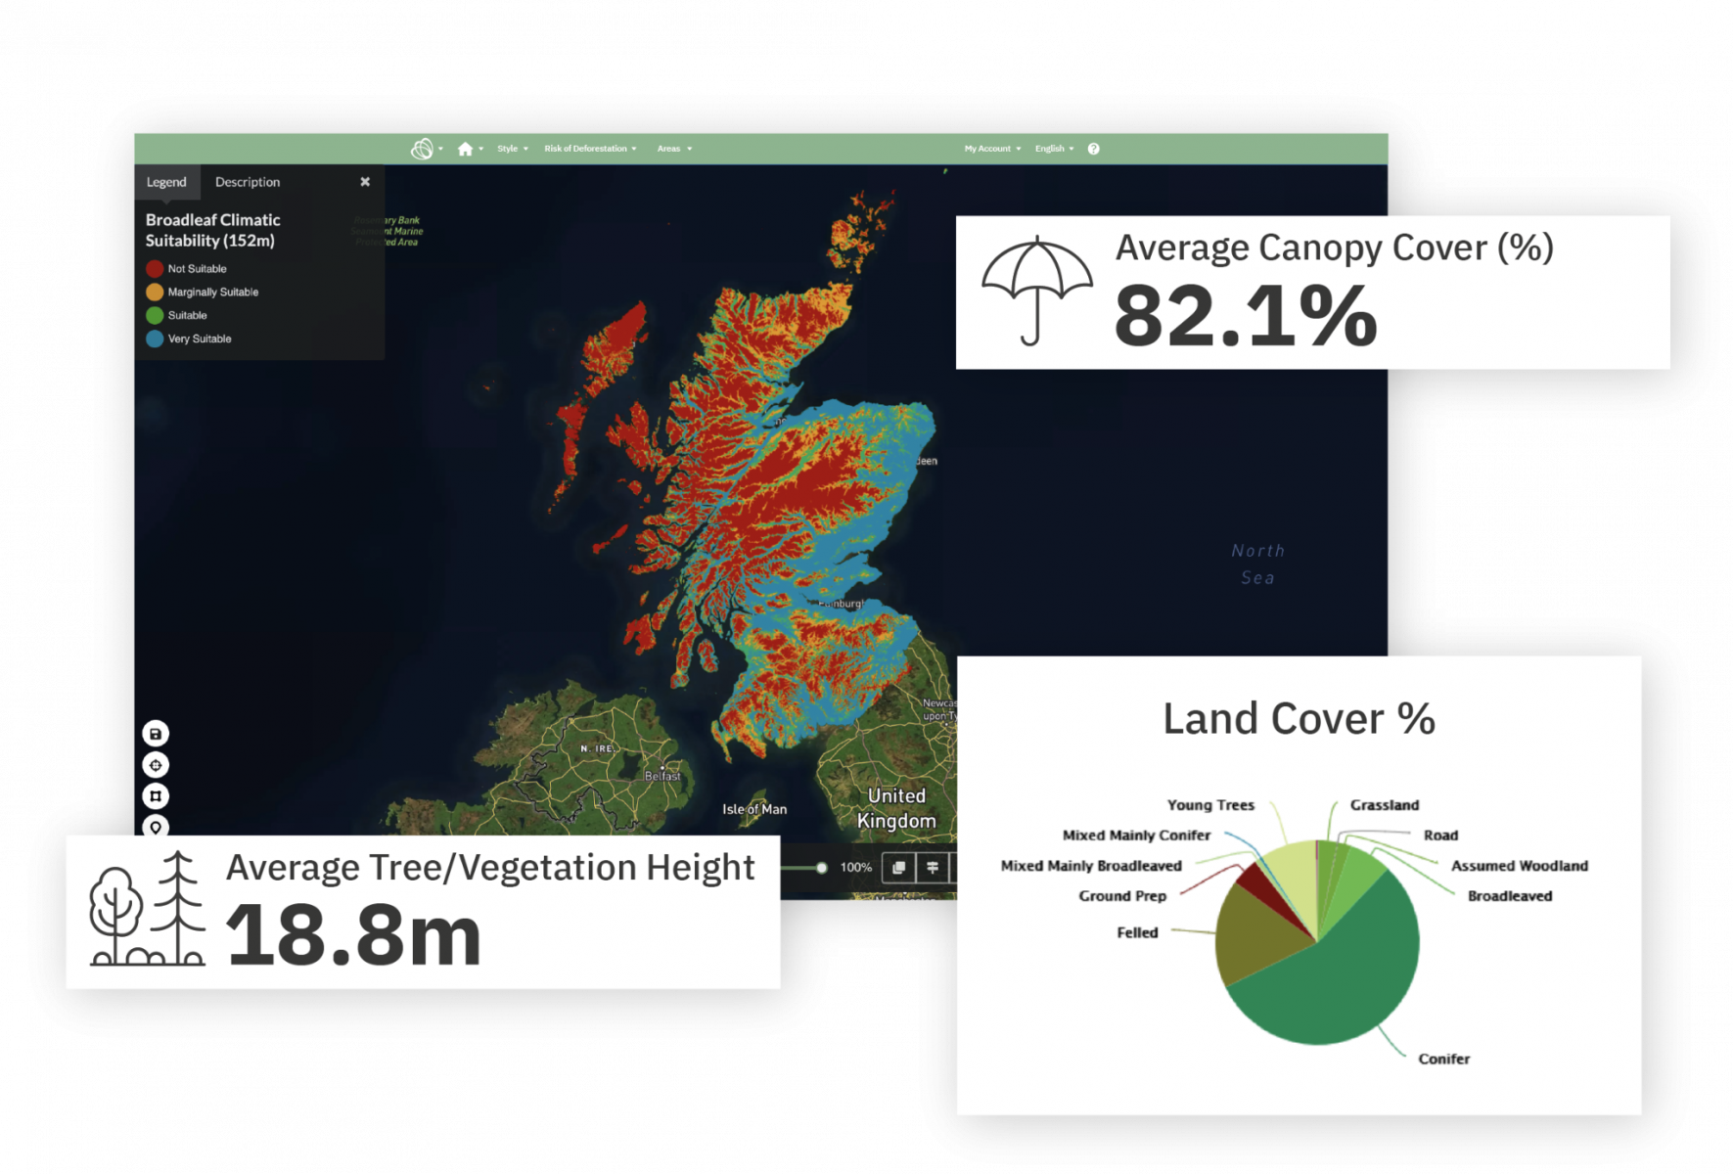Click the 'Ground Prep' pie label
Image resolution: width=1733 pixels, height=1174 pixels.
point(1122,896)
